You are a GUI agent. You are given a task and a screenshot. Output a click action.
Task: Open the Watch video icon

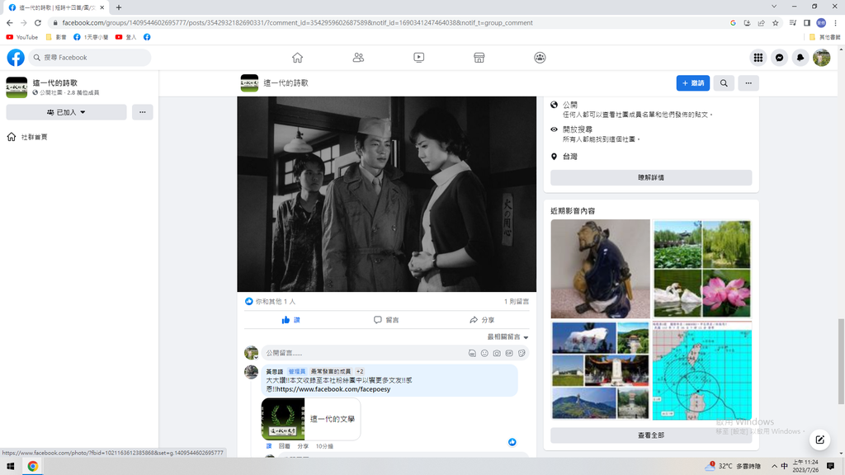pos(418,58)
